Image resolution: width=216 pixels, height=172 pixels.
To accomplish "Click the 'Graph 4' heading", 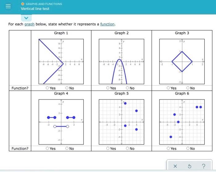I will tap(61, 93).
